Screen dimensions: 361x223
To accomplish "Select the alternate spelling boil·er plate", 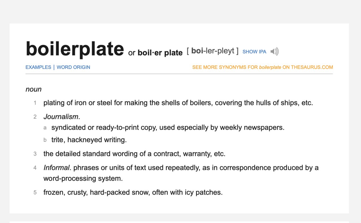I will coord(160,53).
